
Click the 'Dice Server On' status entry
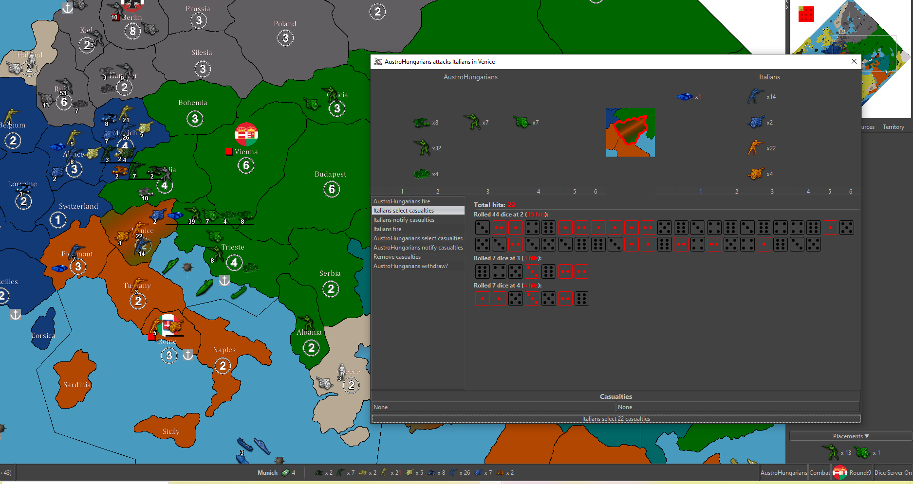tap(893, 472)
